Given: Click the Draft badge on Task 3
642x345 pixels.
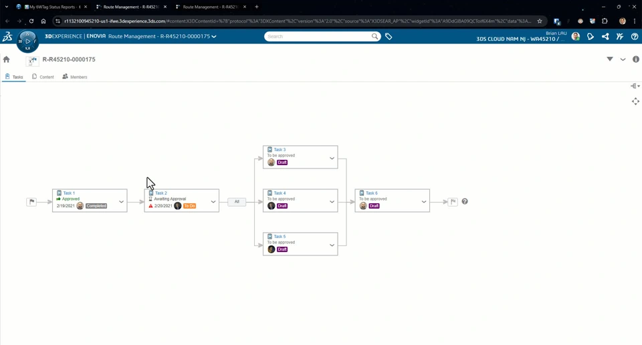Looking at the screenshot, I should (x=282, y=162).
